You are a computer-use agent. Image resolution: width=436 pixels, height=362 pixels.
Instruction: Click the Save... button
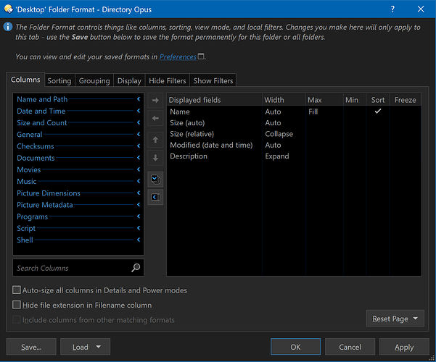pyautogui.click(x=31, y=347)
